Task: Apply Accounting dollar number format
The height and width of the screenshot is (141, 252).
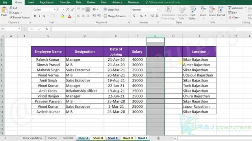Action: pyautogui.click(x=134, y=16)
